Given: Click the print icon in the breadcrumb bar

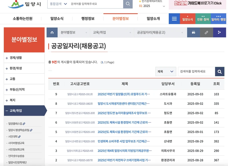Looking at the screenshot, I should (193, 32).
